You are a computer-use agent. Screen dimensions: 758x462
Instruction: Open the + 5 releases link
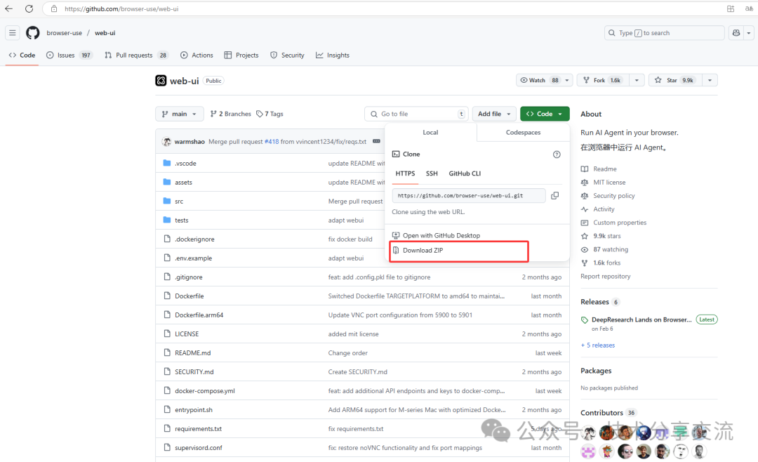(597, 345)
